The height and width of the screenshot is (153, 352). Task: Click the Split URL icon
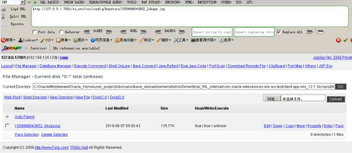click(x=3, y=16)
